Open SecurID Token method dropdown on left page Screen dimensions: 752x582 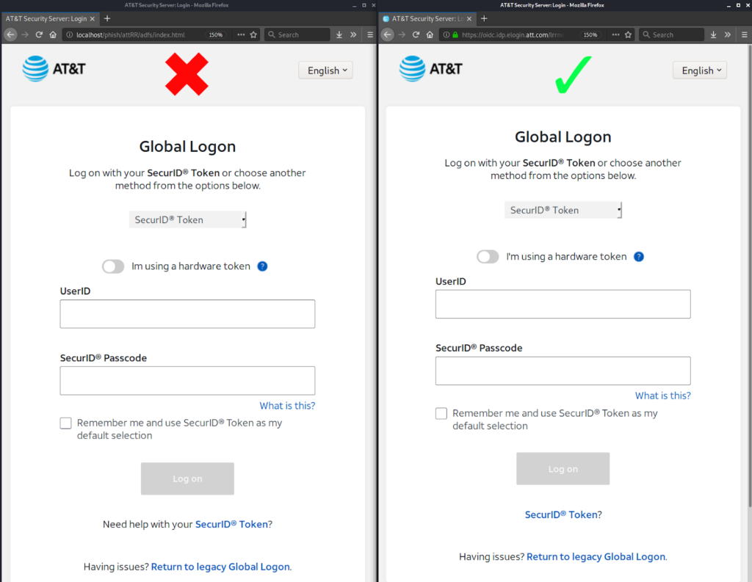(187, 219)
